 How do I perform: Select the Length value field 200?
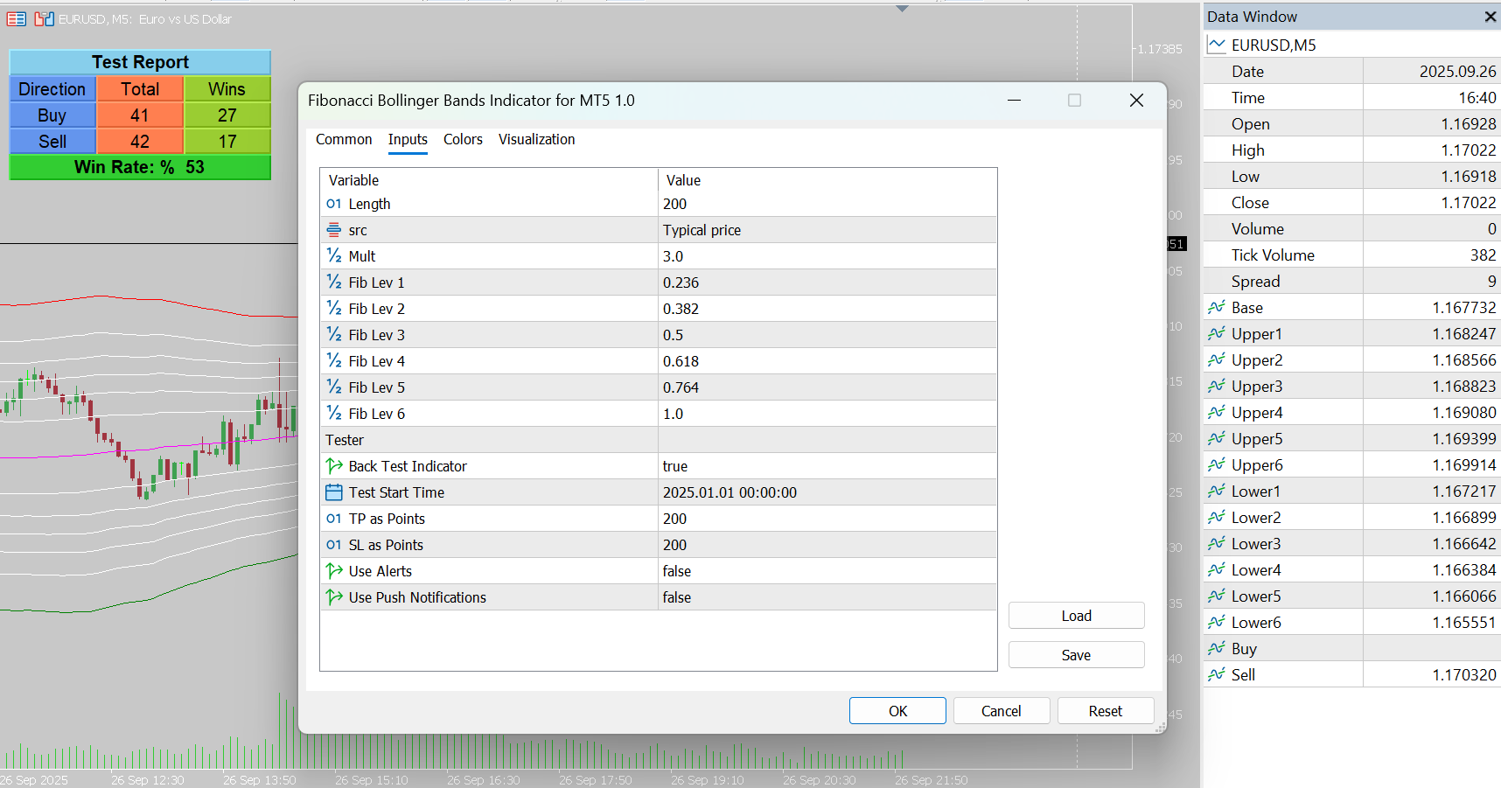click(827, 204)
